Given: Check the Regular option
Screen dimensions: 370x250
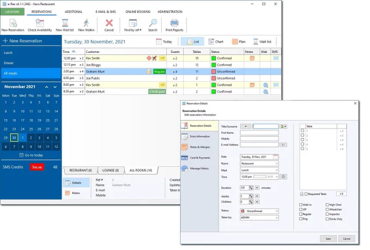Looking at the screenshot, I should pos(300,214).
